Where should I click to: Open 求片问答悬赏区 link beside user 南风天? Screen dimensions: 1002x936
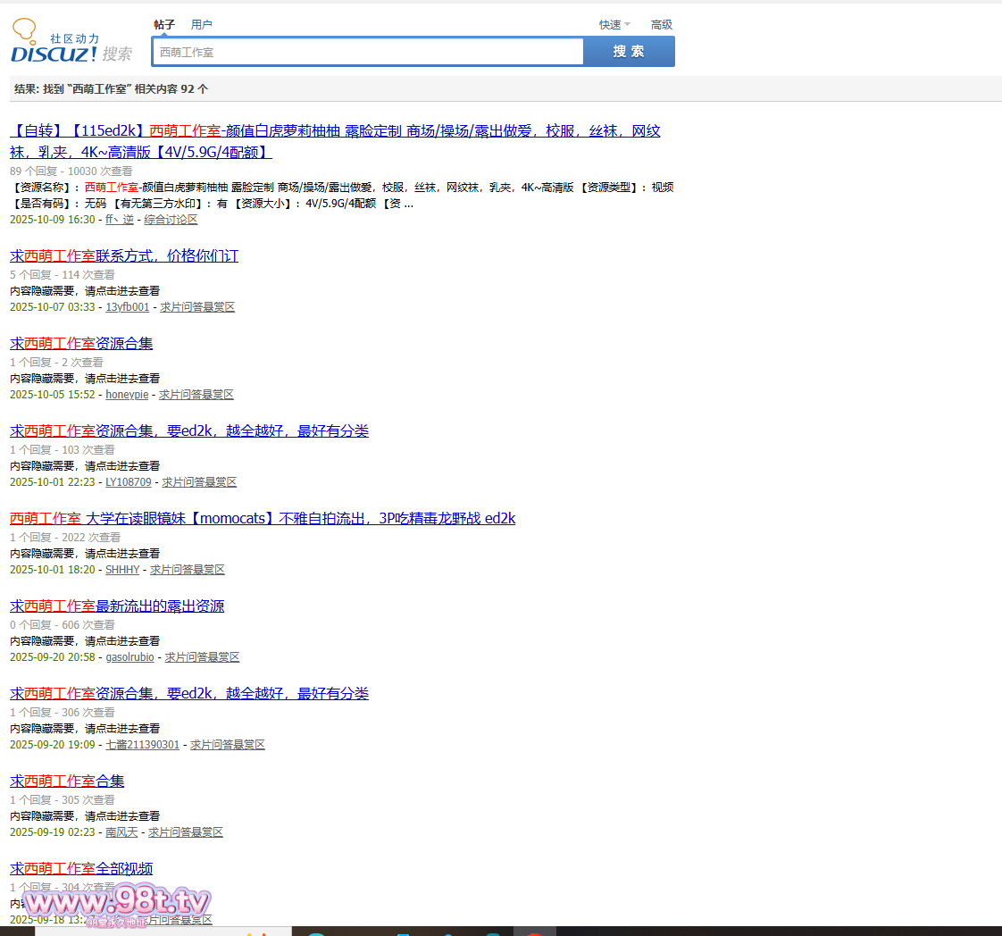[186, 832]
